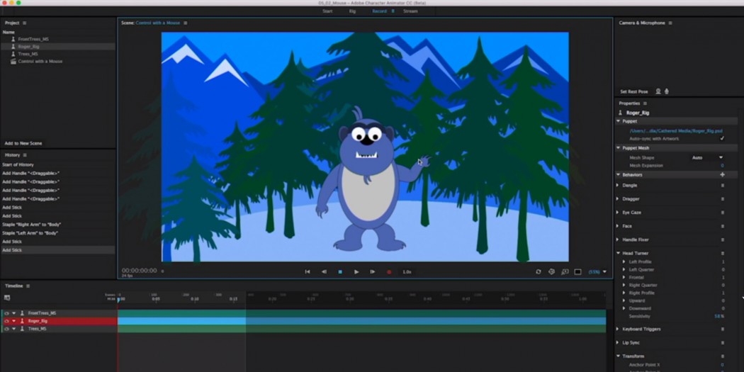Screen dimensions: 744x372
Task: Open the History panel menu
Action: 25,155
